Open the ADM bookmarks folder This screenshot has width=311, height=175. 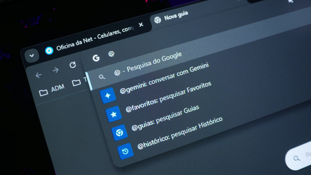(x=52, y=90)
